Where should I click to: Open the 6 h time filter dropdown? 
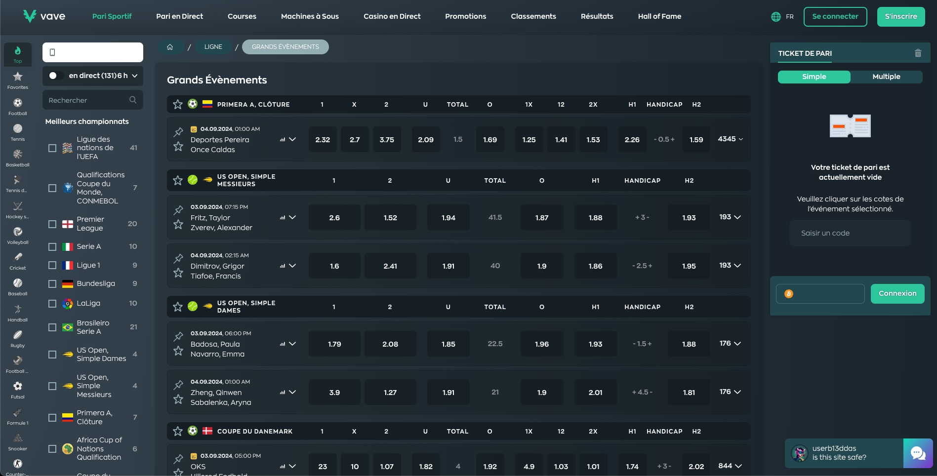127,76
